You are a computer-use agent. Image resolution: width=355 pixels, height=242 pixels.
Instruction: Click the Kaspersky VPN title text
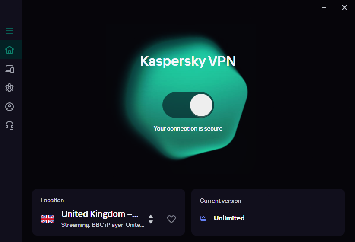pyautogui.click(x=188, y=61)
